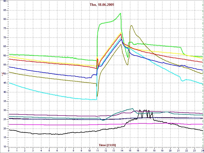204x153 pixels.
Task: Select the 30 label on the temperature axis
Action: 4,110
